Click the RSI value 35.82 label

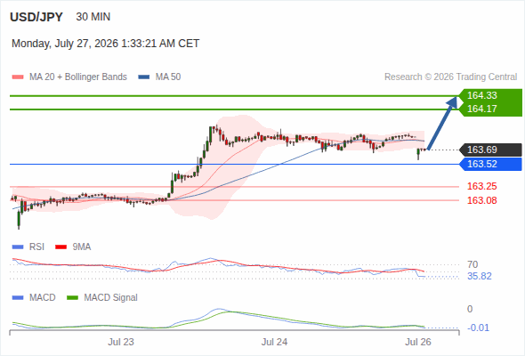pyautogui.click(x=479, y=276)
